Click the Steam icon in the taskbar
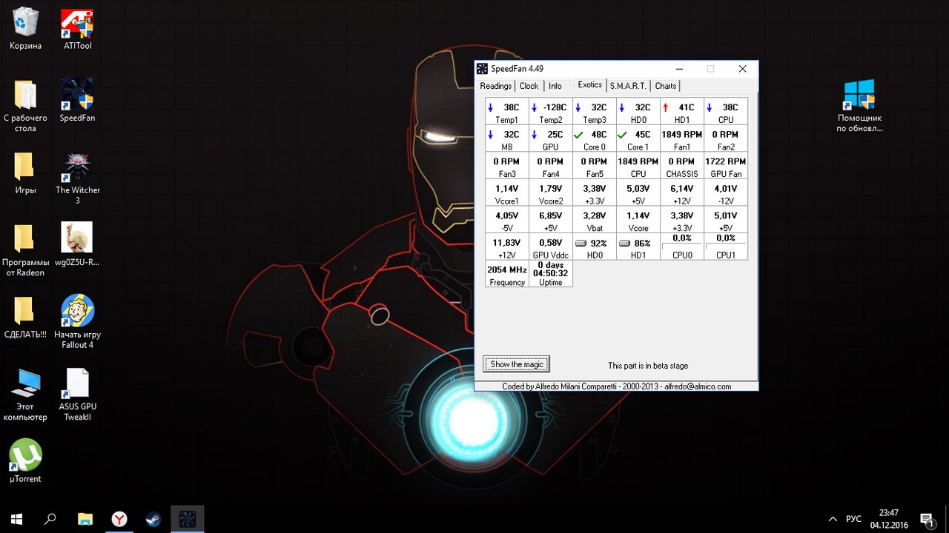The width and height of the screenshot is (949, 533). (x=153, y=519)
